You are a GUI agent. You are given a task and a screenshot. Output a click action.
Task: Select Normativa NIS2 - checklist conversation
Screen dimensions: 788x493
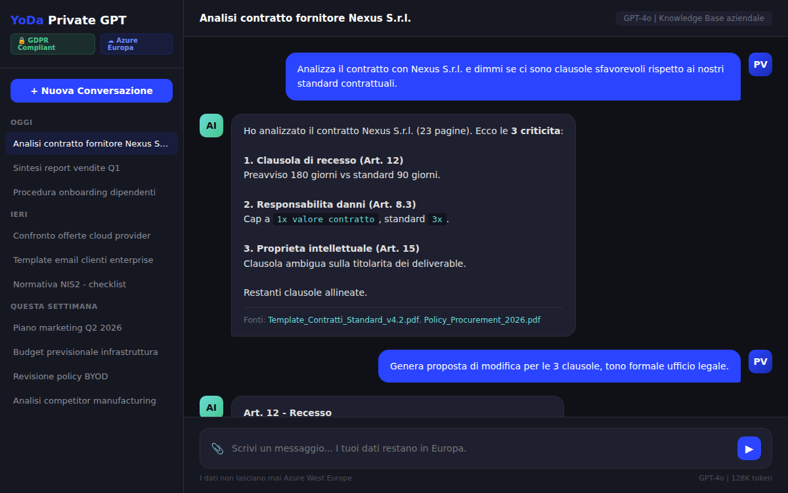70,285
